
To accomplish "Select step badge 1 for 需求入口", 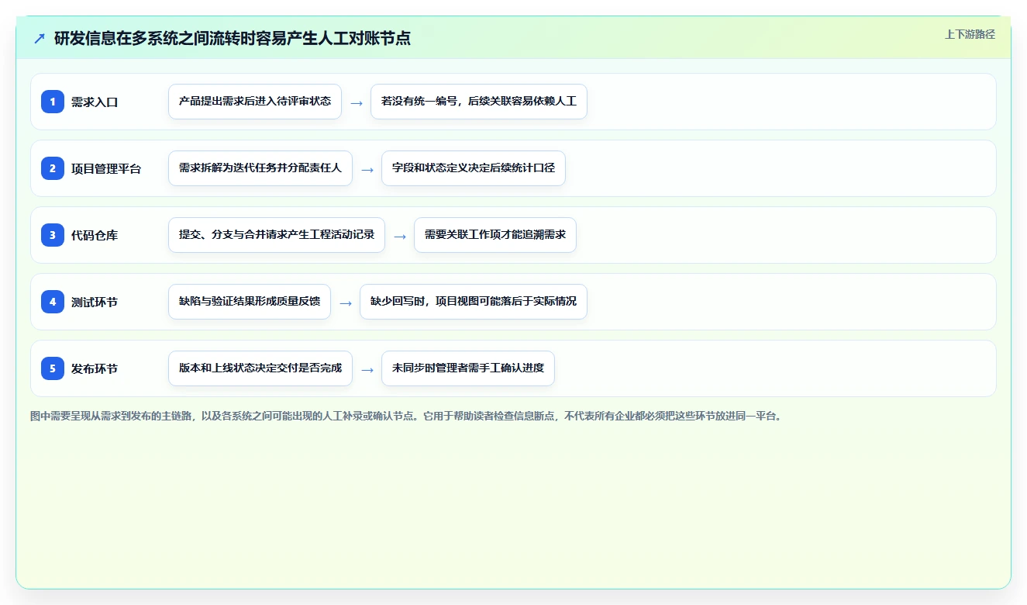I will click(53, 102).
